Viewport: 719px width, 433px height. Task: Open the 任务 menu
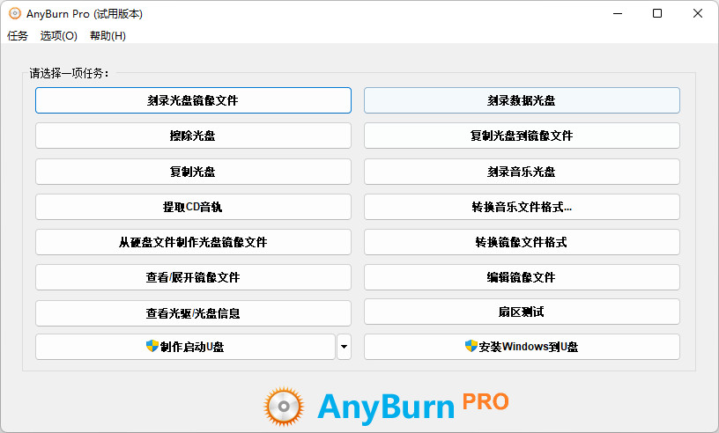pyautogui.click(x=18, y=36)
